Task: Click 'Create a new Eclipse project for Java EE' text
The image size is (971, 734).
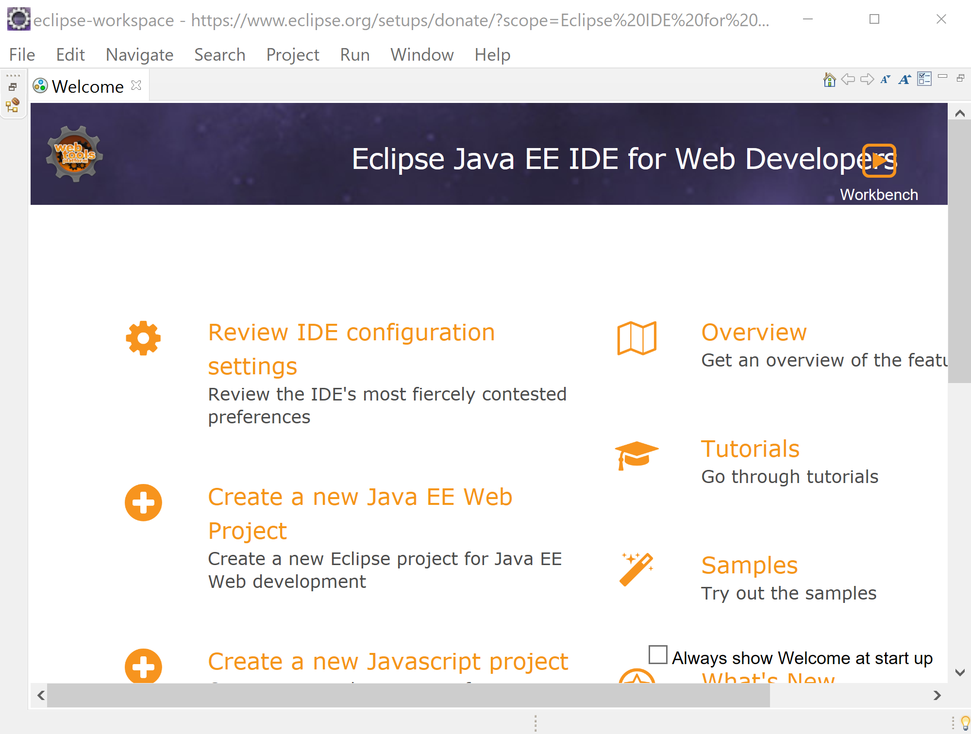Action: click(x=385, y=559)
